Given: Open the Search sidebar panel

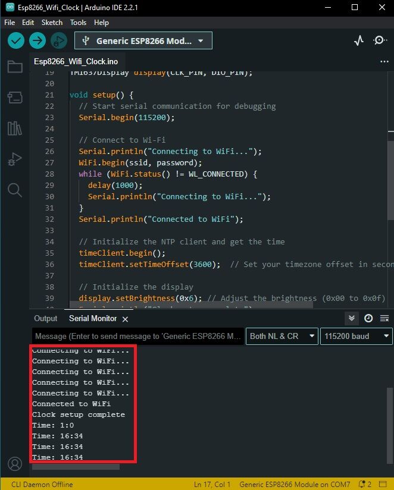Looking at the screenshot, I should pyautogui.click(x=15, y=190).
